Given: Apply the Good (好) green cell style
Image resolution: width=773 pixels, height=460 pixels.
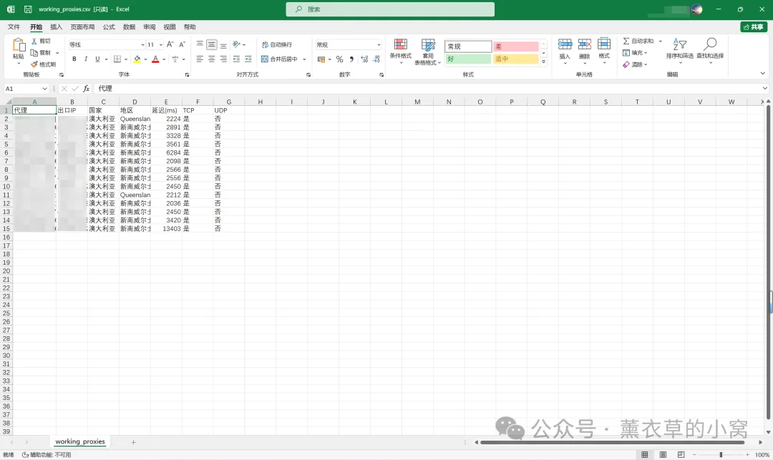Looking at the screenshot, I should point(468,59).
